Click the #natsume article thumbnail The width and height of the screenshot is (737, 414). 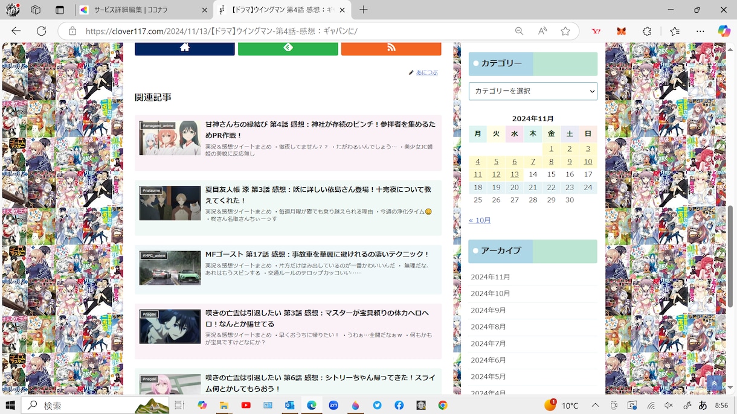pyautogui.click(x=170, y=203)
